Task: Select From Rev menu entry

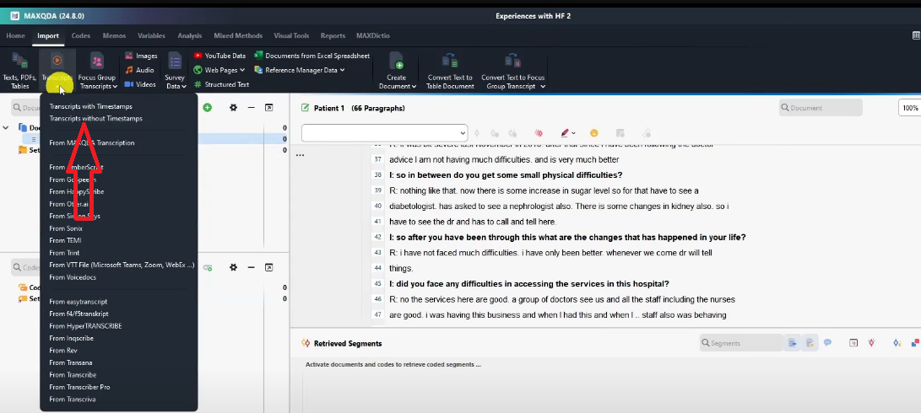Action: click(x=63, y=351)
